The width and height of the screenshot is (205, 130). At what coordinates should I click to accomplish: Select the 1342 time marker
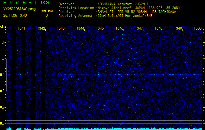[41, 29]
